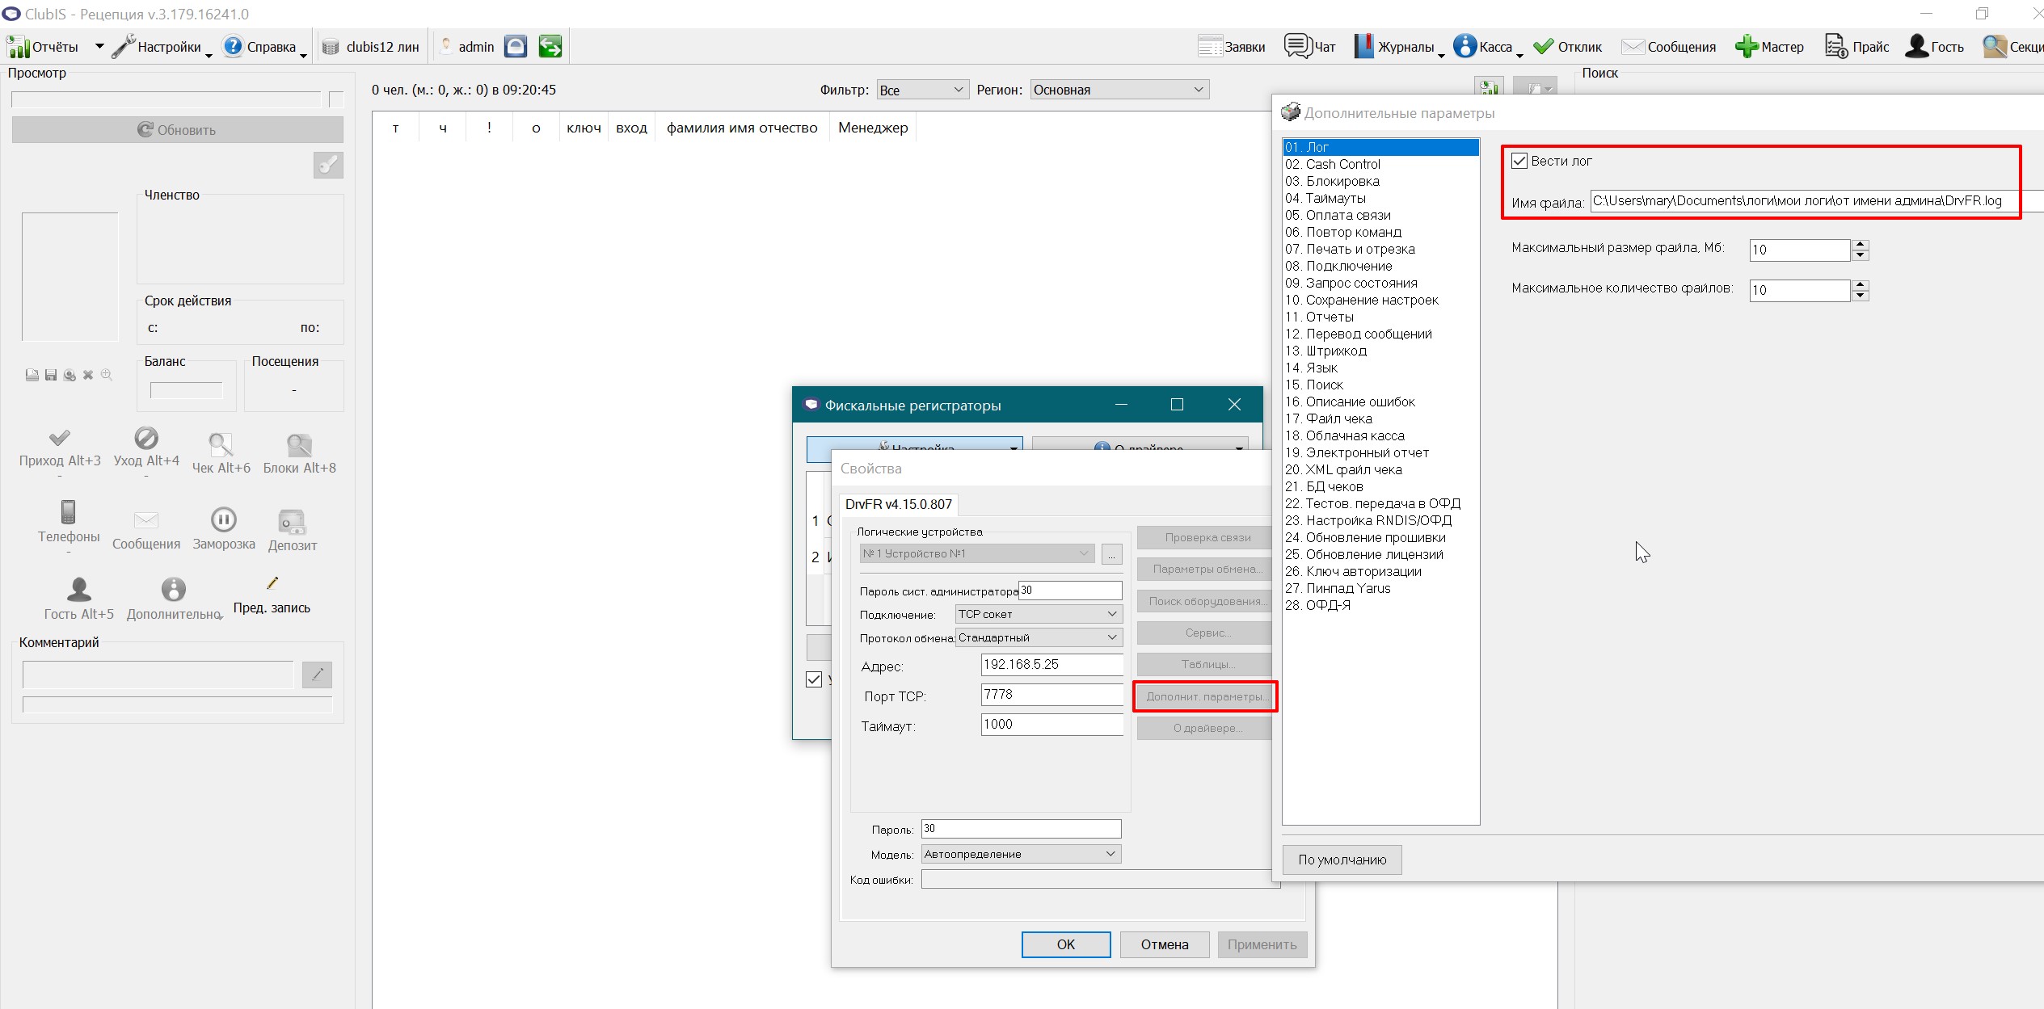This screenshot has height=1009, width=2044.
Task: Open the Прайс price list icon
Action: 1835,46
